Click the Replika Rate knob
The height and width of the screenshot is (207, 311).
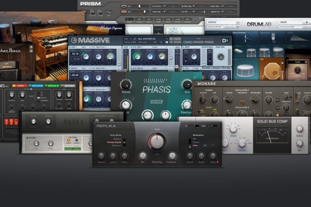tap(212, 156)
